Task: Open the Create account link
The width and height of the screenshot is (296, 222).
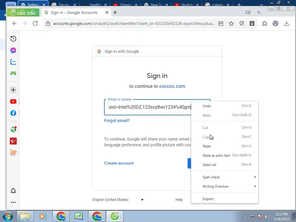Action: [x=119, y=163]
